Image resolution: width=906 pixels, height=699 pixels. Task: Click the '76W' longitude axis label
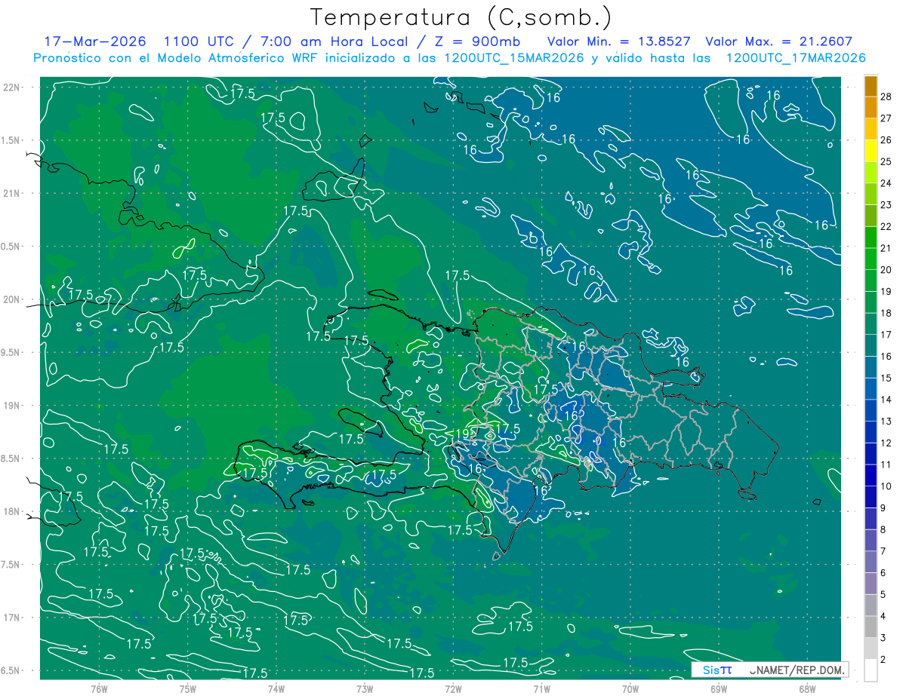[99, 688]
